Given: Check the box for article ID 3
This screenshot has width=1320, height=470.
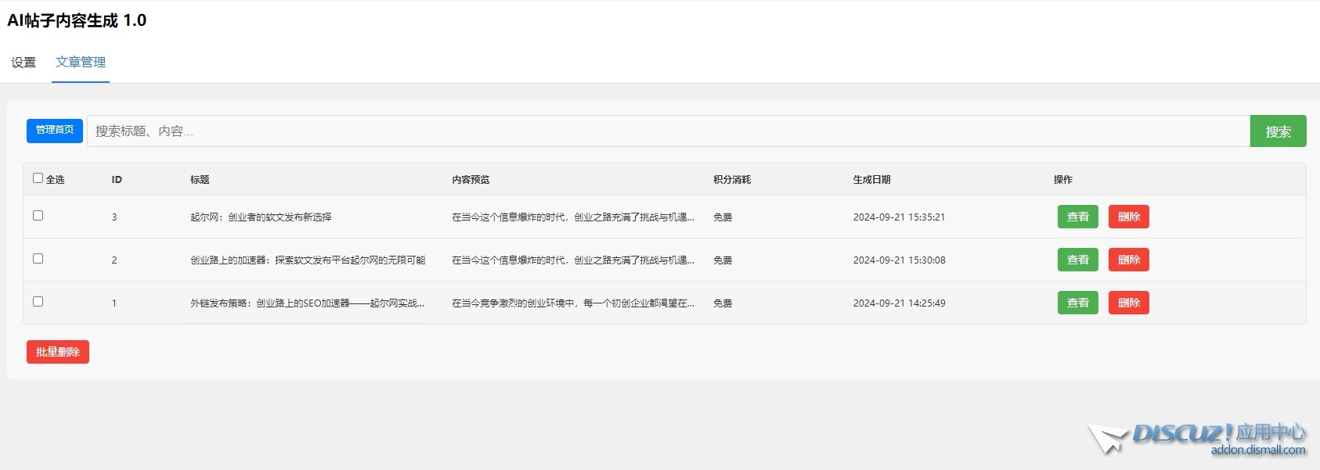Looking at the screenshot, I should (38, 216).
